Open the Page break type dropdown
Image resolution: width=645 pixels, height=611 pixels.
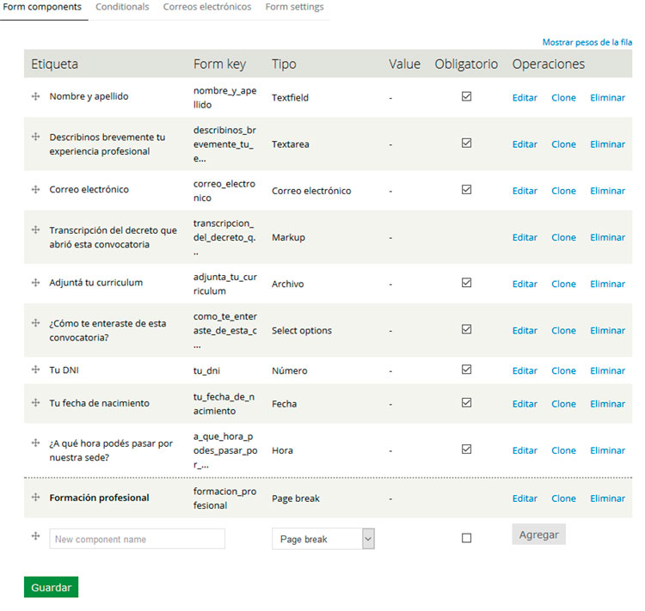point(323,539)
